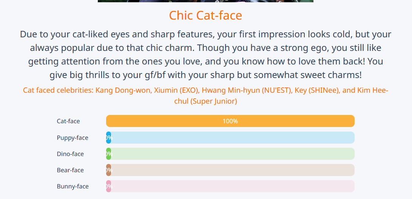Select the name Kang Dong-won
The image size is (412, 199).
tap(123, 90)
